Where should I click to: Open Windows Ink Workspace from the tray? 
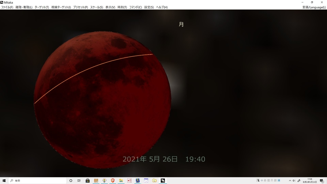[299, 180]
